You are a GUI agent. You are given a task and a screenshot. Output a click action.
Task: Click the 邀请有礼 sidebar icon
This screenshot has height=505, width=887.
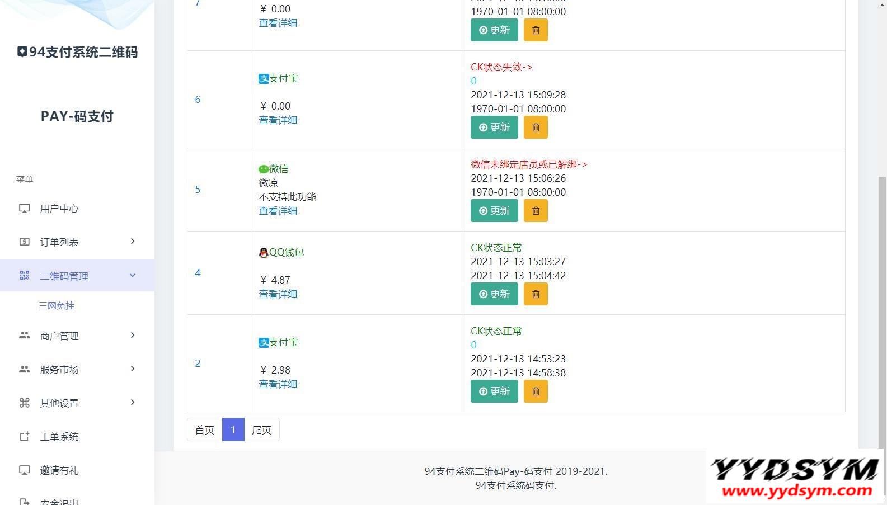25,470
